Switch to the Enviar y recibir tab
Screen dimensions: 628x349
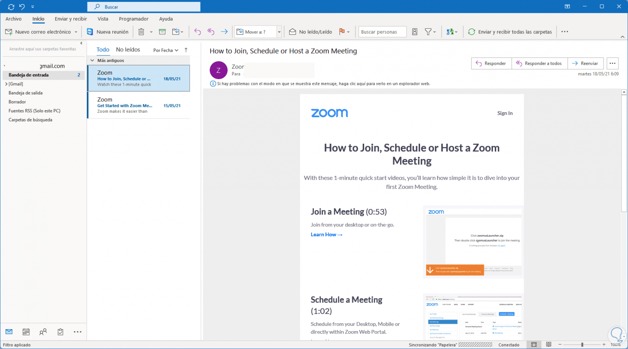point(71,19)
